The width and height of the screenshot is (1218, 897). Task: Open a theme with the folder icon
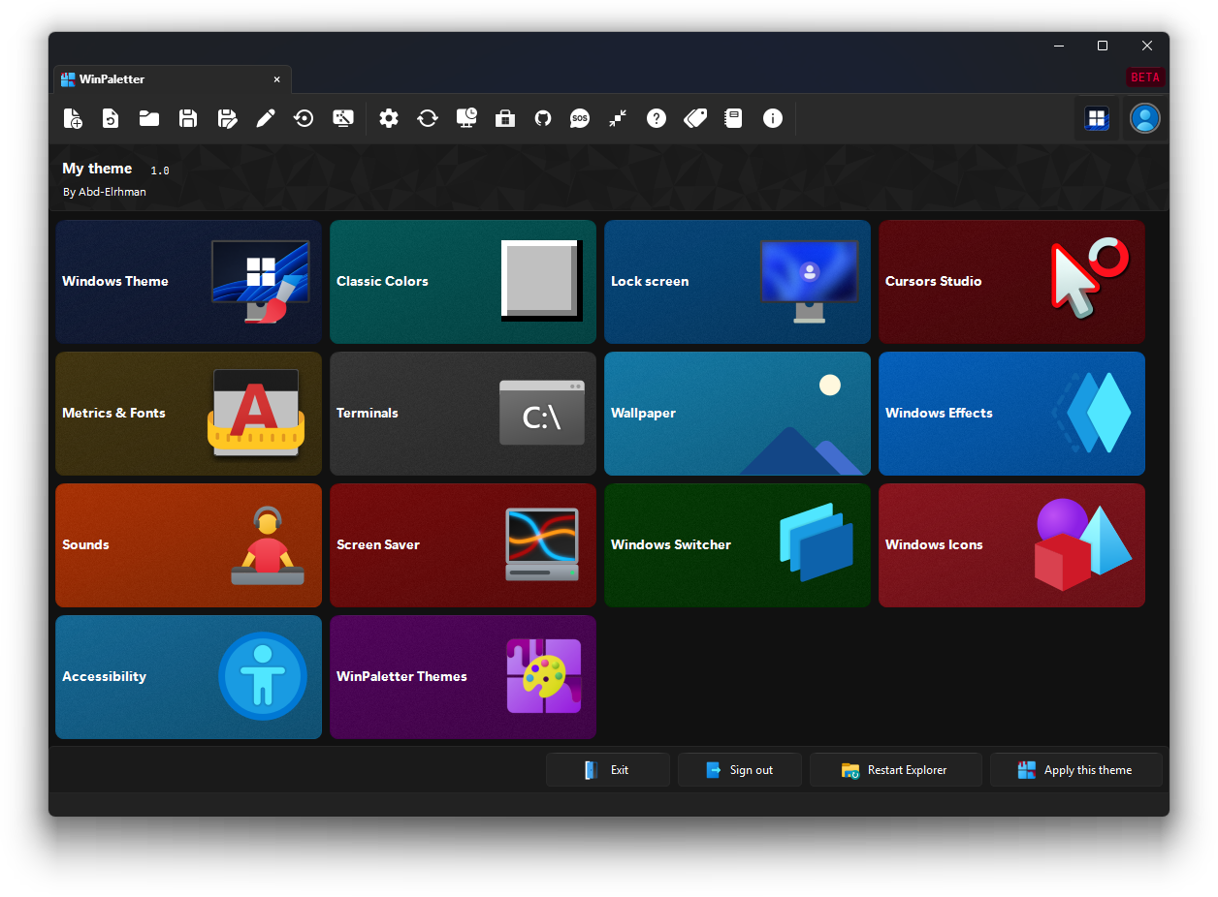[149, 118]
